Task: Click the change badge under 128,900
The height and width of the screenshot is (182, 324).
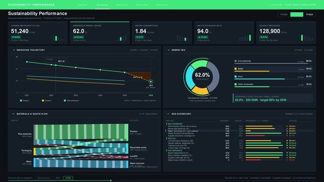Action: [264, 37]
